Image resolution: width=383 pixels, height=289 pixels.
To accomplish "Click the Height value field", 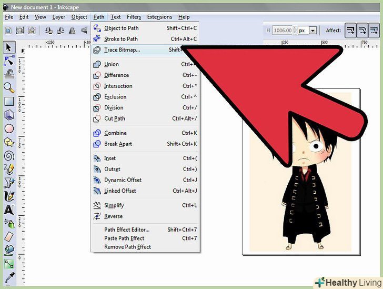I will (x=283, y=31).
